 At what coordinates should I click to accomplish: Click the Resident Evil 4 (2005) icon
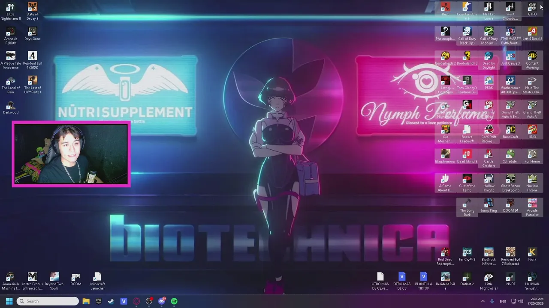click(32, 60)
